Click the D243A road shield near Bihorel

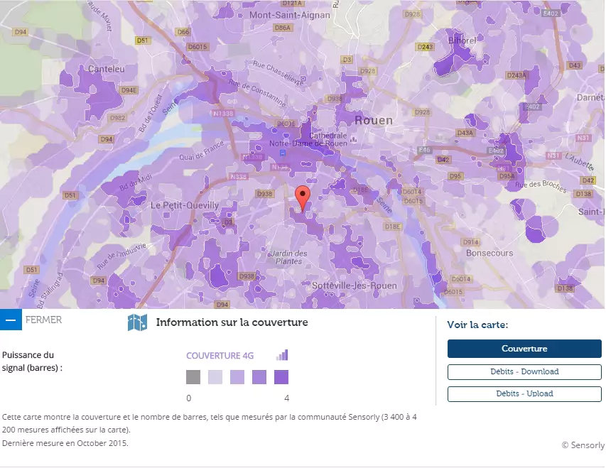point(517,75)
